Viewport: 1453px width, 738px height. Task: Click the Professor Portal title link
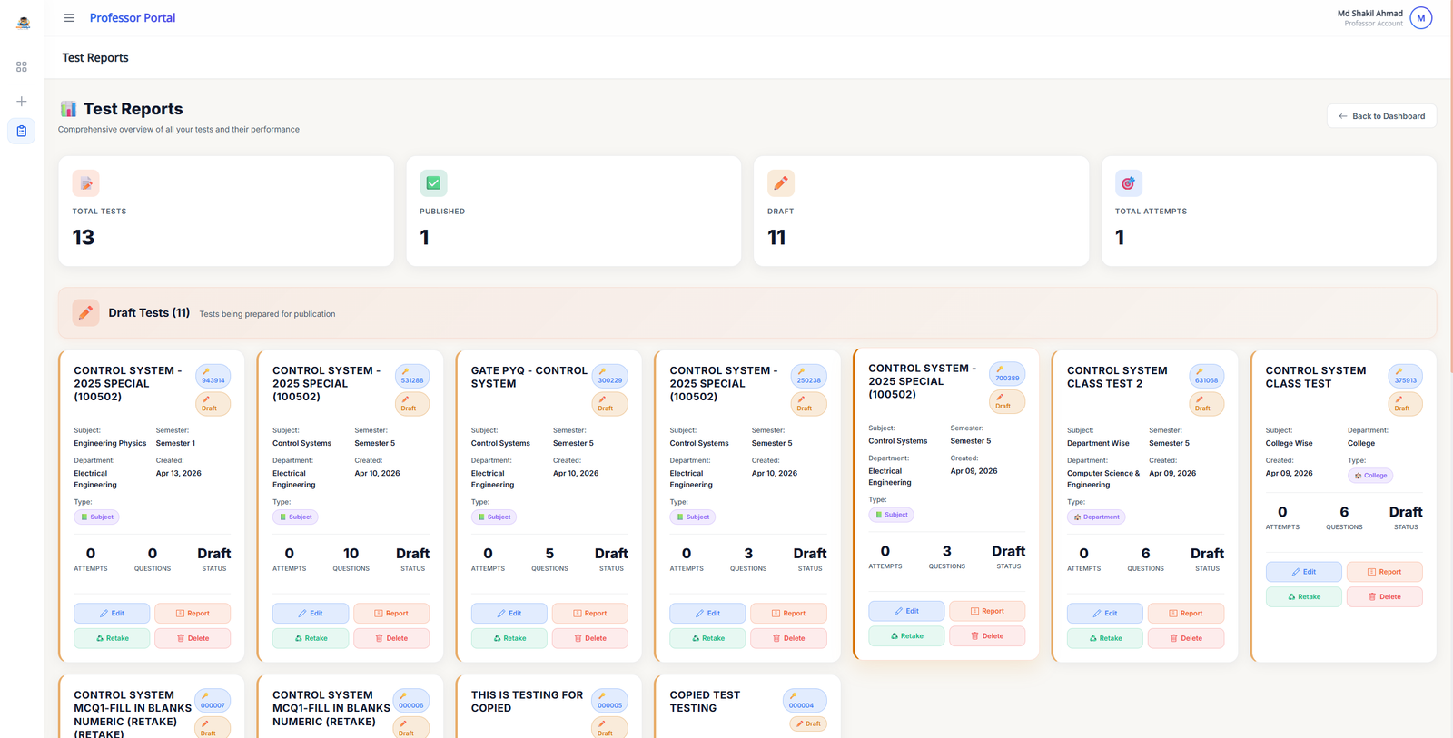[133, 18]
